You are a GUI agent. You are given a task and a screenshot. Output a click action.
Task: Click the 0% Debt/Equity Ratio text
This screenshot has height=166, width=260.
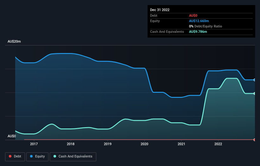[206, 26]
